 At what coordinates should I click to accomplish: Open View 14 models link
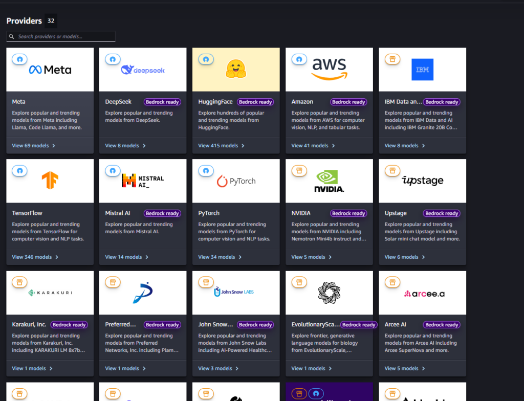pyautogui.click(x=127, y=257)
